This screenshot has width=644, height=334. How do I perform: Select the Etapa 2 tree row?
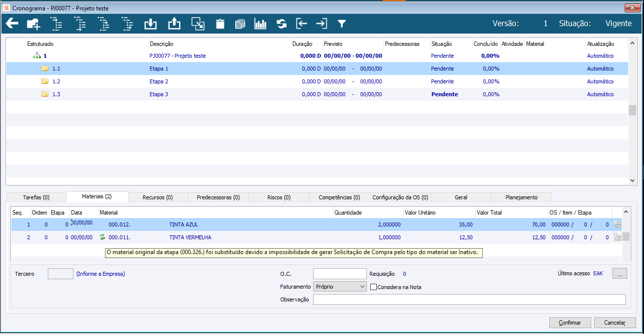pyautogui.click(x=159, y=81)
